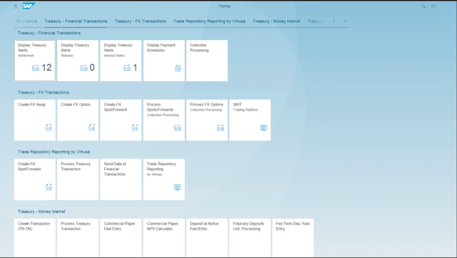
Task: Click the search magnifier icon
Action: pos(423,6)
